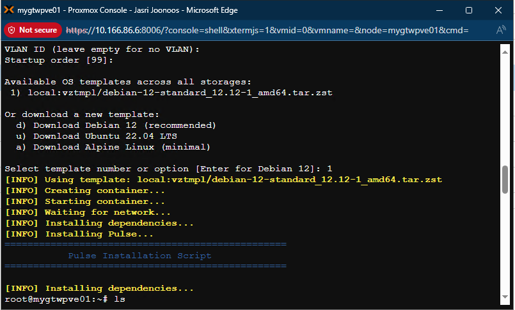Close the Proxmox Console window

click(498, 10)
